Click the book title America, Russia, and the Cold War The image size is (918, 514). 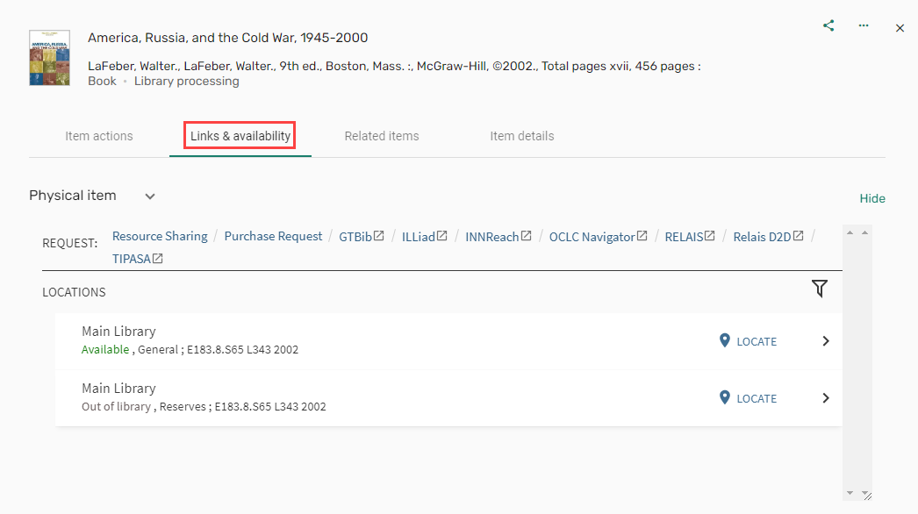(x=227, y=38)
